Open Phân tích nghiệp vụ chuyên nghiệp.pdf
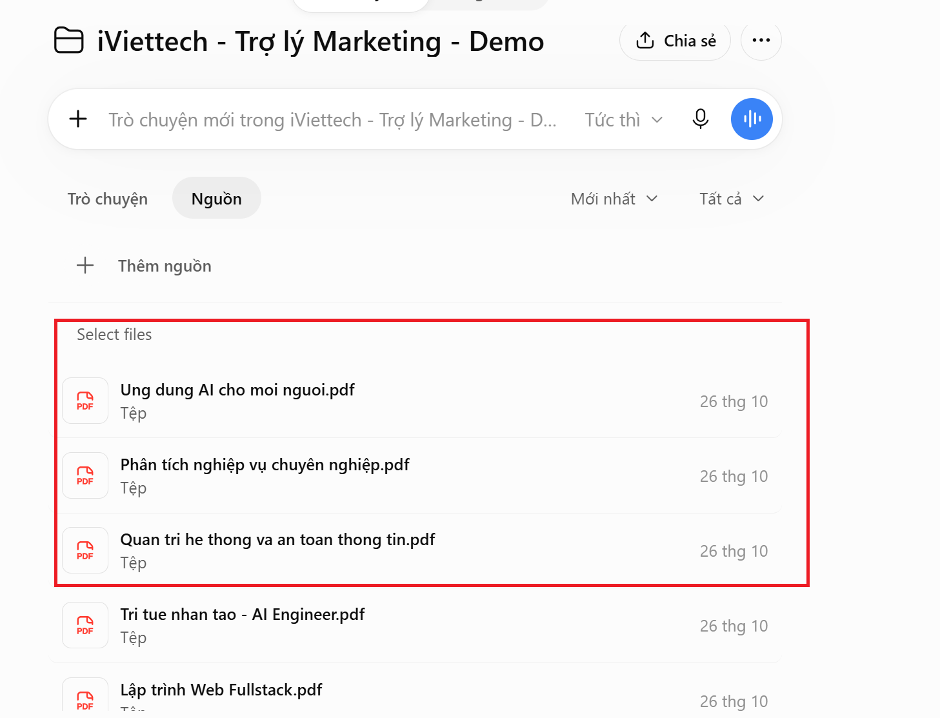Image resolution: width=940 pixels, height=718 pixels. point(265,464)
